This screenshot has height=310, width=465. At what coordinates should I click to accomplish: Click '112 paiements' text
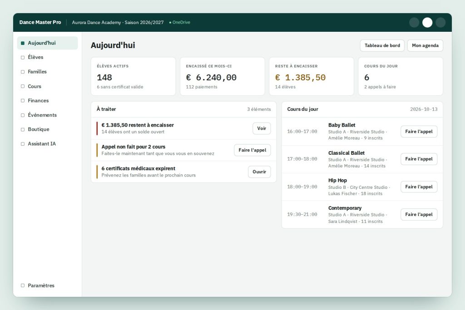tap(202, 87)
